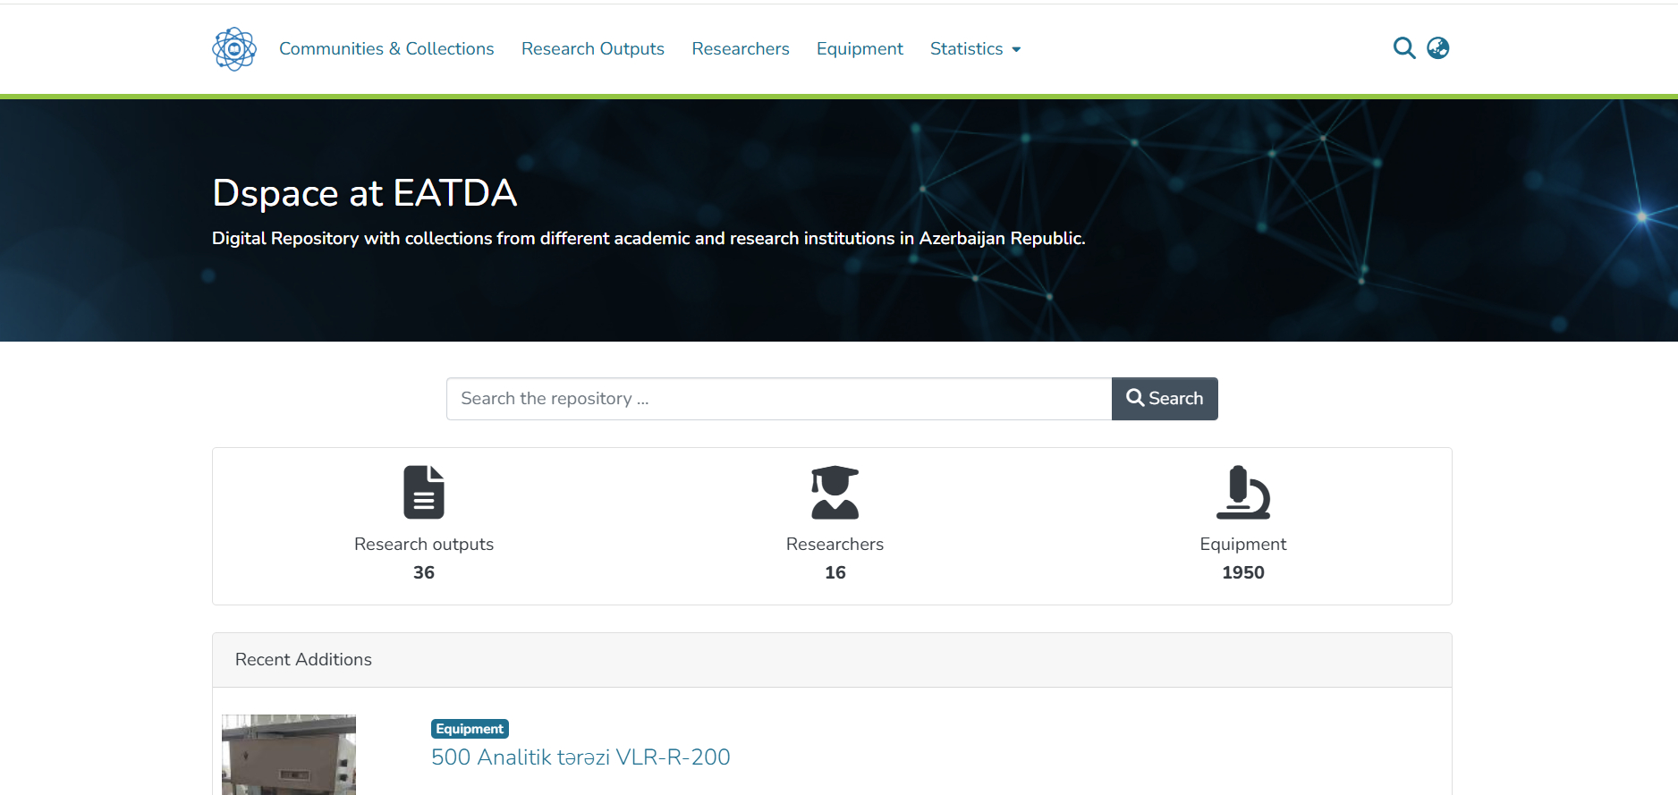Viewport: 1678px width, 795px height.
Task: Click the microscope icon above Equipment count
Action: [x=1242, y=492]
